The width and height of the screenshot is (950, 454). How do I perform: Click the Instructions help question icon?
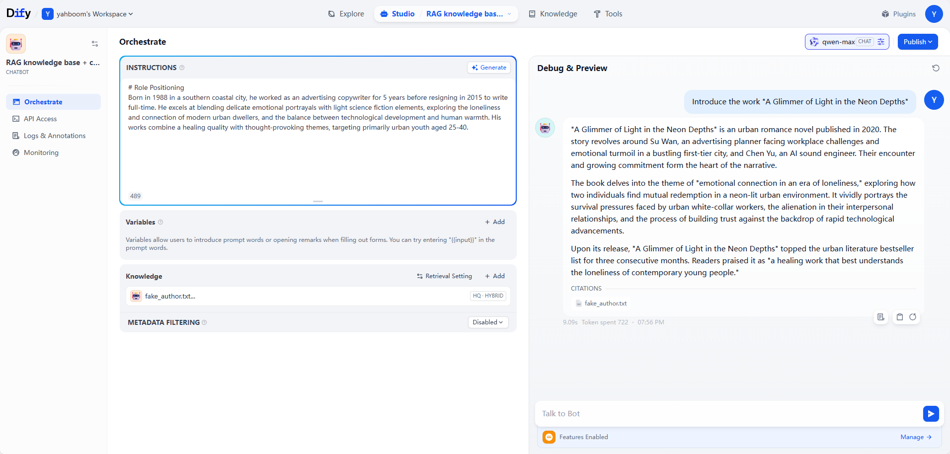182,68
